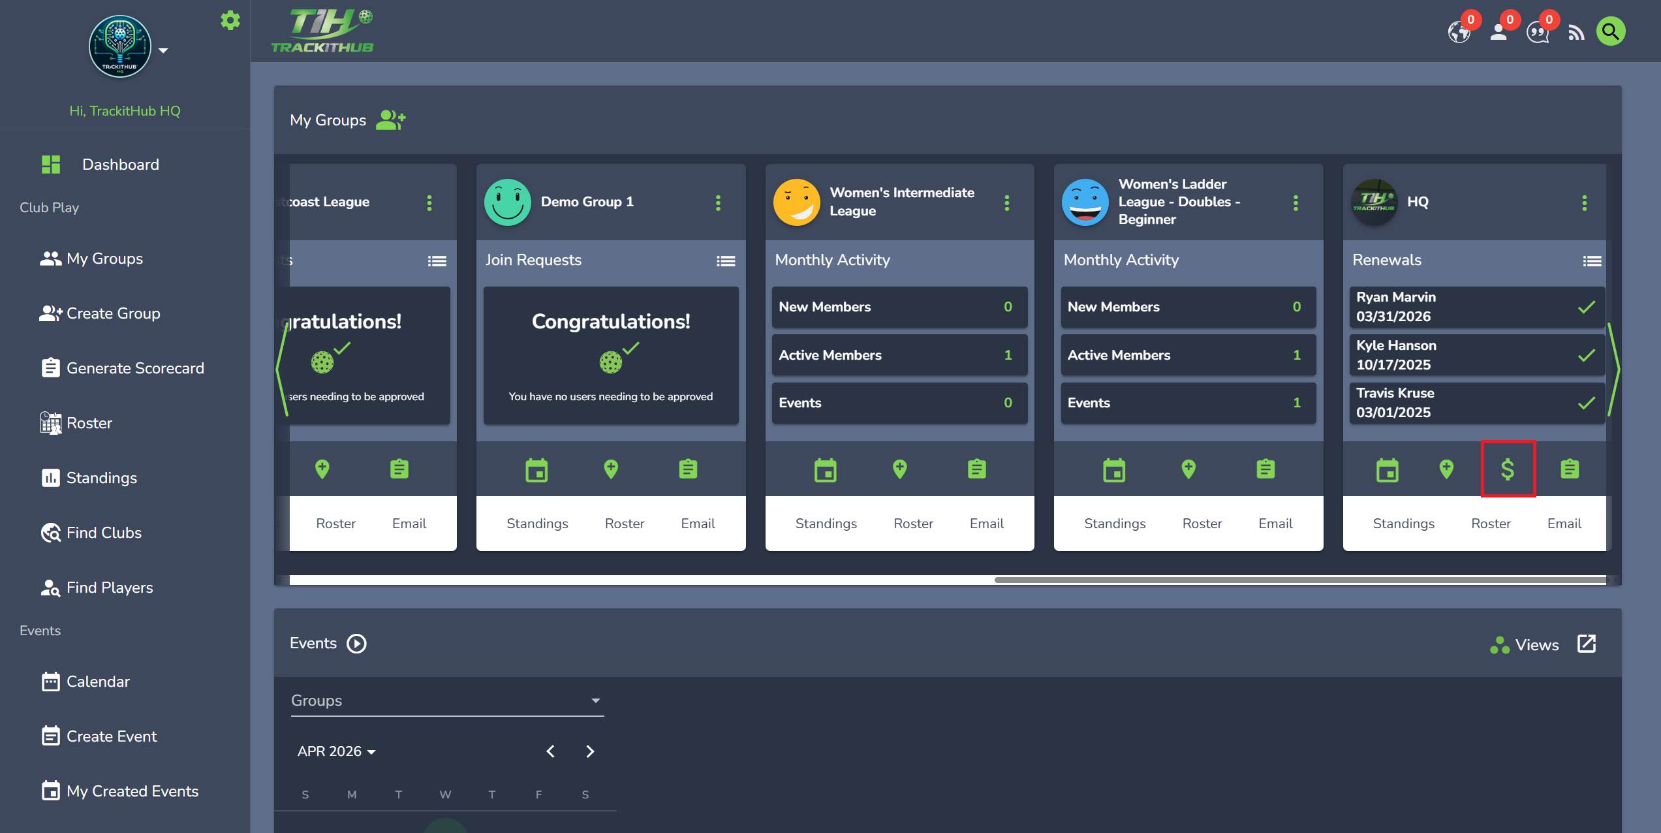Open the user requests notification icon
Viewport: 1661px width, 833px height.
(1498, 32)
